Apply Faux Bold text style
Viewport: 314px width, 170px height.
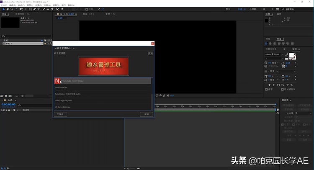tap(270, 85)
